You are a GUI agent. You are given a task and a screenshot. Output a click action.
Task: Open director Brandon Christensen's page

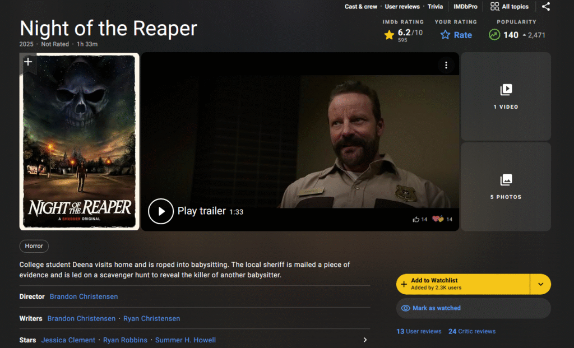pyautogui.click(x=84, y=296)
